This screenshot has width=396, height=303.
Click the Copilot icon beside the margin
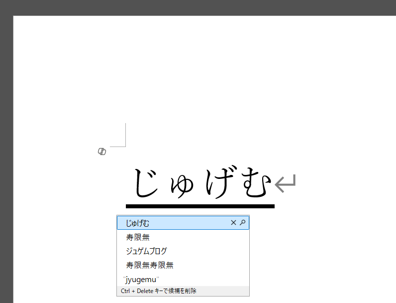pos(102,151)
